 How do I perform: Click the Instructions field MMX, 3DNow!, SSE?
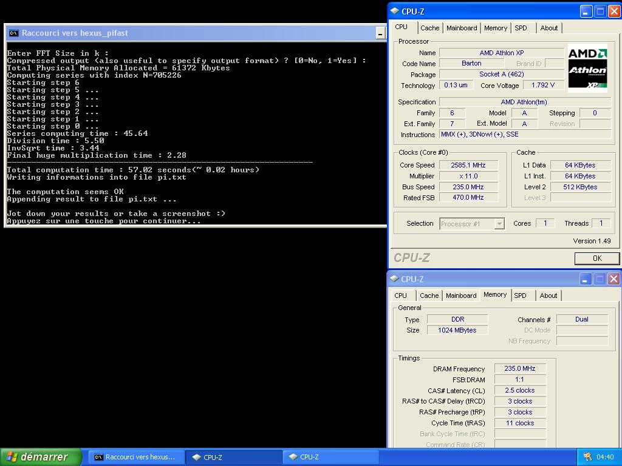pos(525,134)
